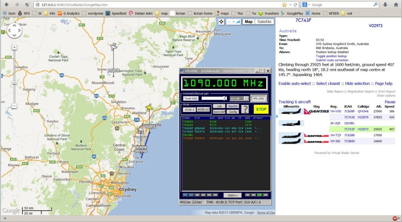Viewport: 402px width, 222px height.
Task: Adjust the rtl1090 manual gain slider handle
Action: click(224, 98)
